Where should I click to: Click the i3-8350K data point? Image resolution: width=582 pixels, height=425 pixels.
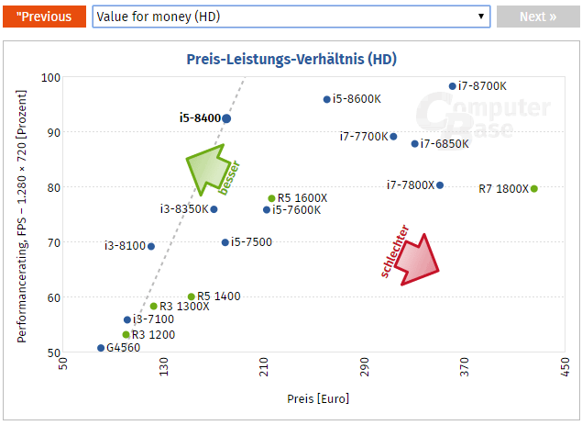pos(214,209)
